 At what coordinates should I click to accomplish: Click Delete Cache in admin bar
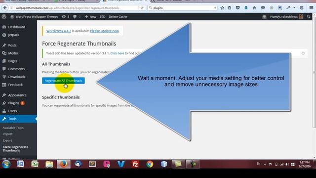tap(118, 17)
